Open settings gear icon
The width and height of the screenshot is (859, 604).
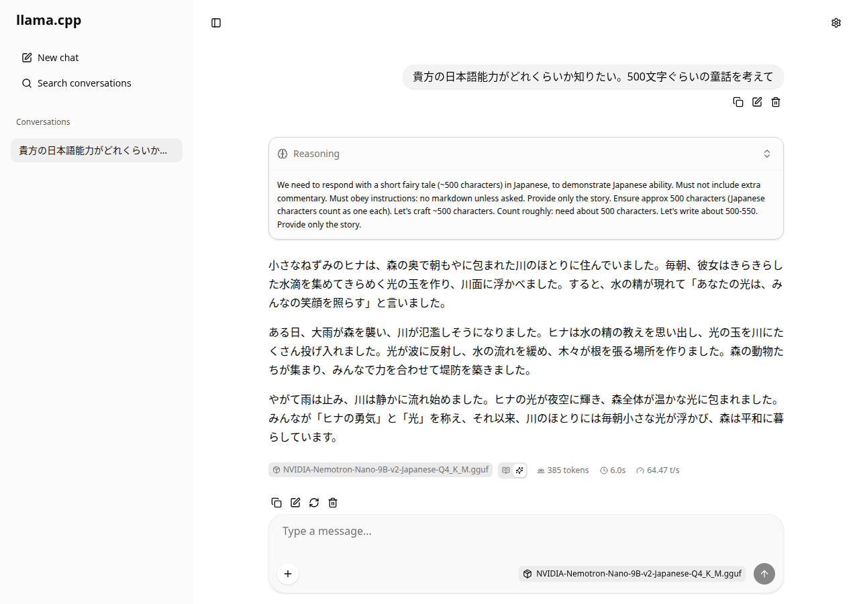pyautogui.click(x=836, y=23)
